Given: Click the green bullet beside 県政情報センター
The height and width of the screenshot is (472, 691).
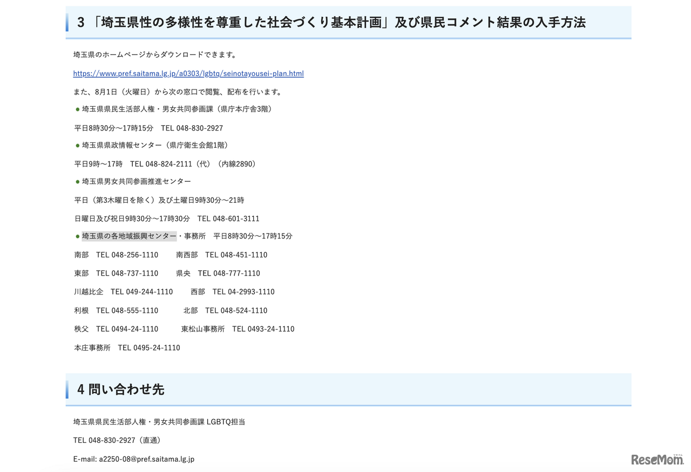Looking at the screenshot, I should point(77,145).
